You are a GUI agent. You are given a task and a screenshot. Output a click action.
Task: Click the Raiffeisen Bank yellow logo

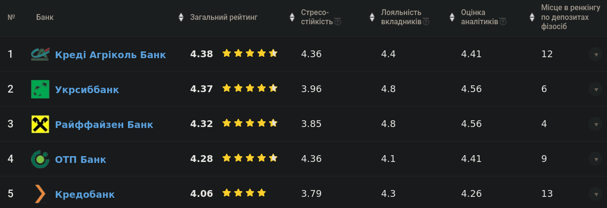coord(40,124)
